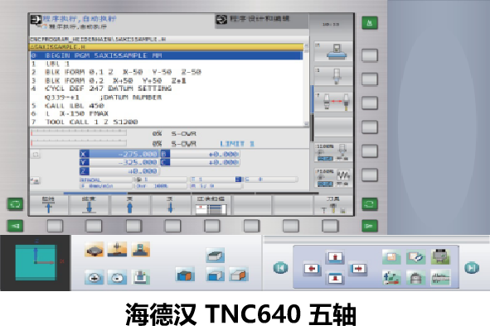Push the hardware key beside the machine table soft key
The height and width of the screenshot is (335, 490).
[370, 55]
